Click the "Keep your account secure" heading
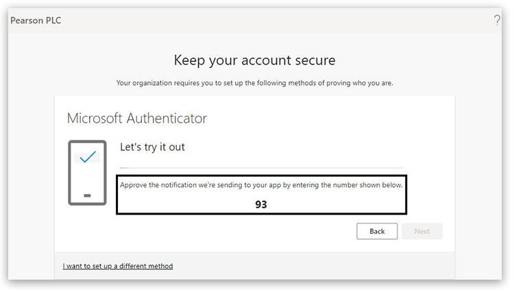The height and width of the screenshot is (292, 514). 254,60
